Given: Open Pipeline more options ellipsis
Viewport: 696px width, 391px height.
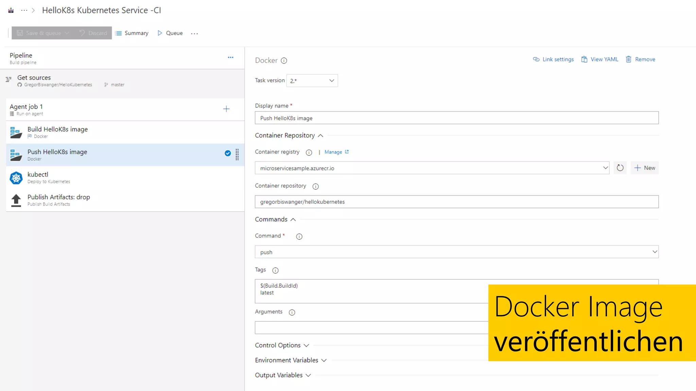Looking at the screenshot, I should 231,57.
